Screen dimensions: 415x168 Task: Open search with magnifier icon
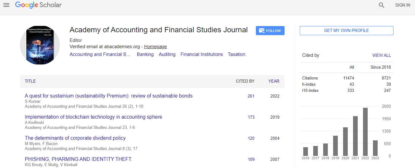click(381, 5)
